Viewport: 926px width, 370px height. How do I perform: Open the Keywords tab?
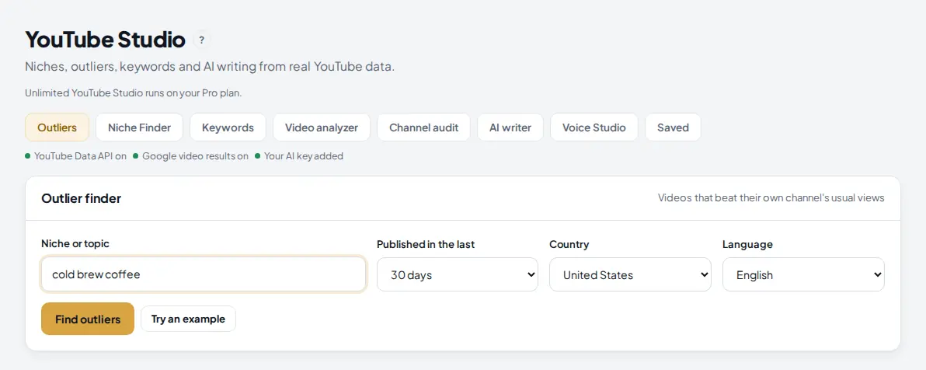[228, 127]
